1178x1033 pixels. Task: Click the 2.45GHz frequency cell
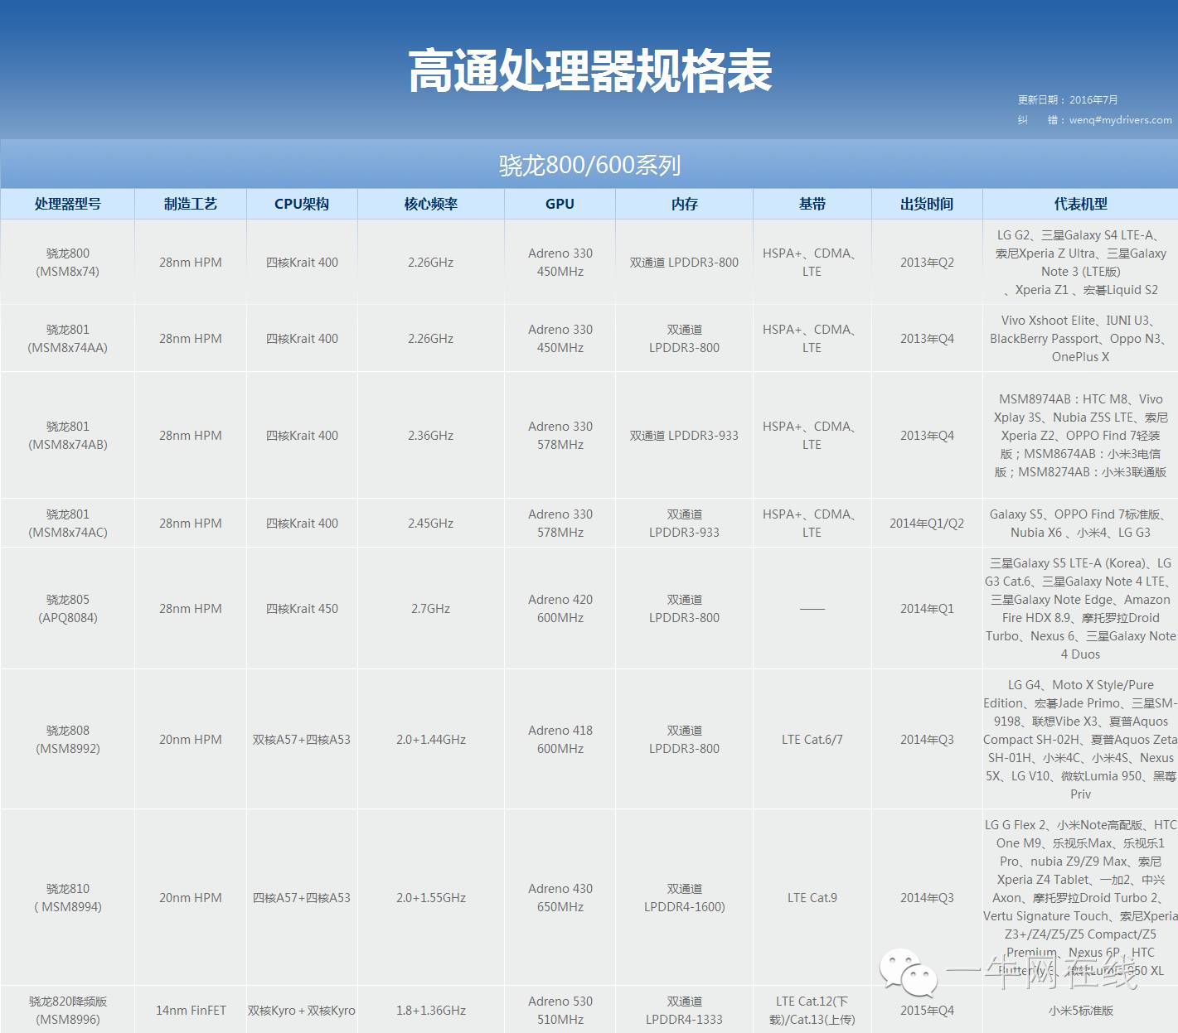click(431, 524)
